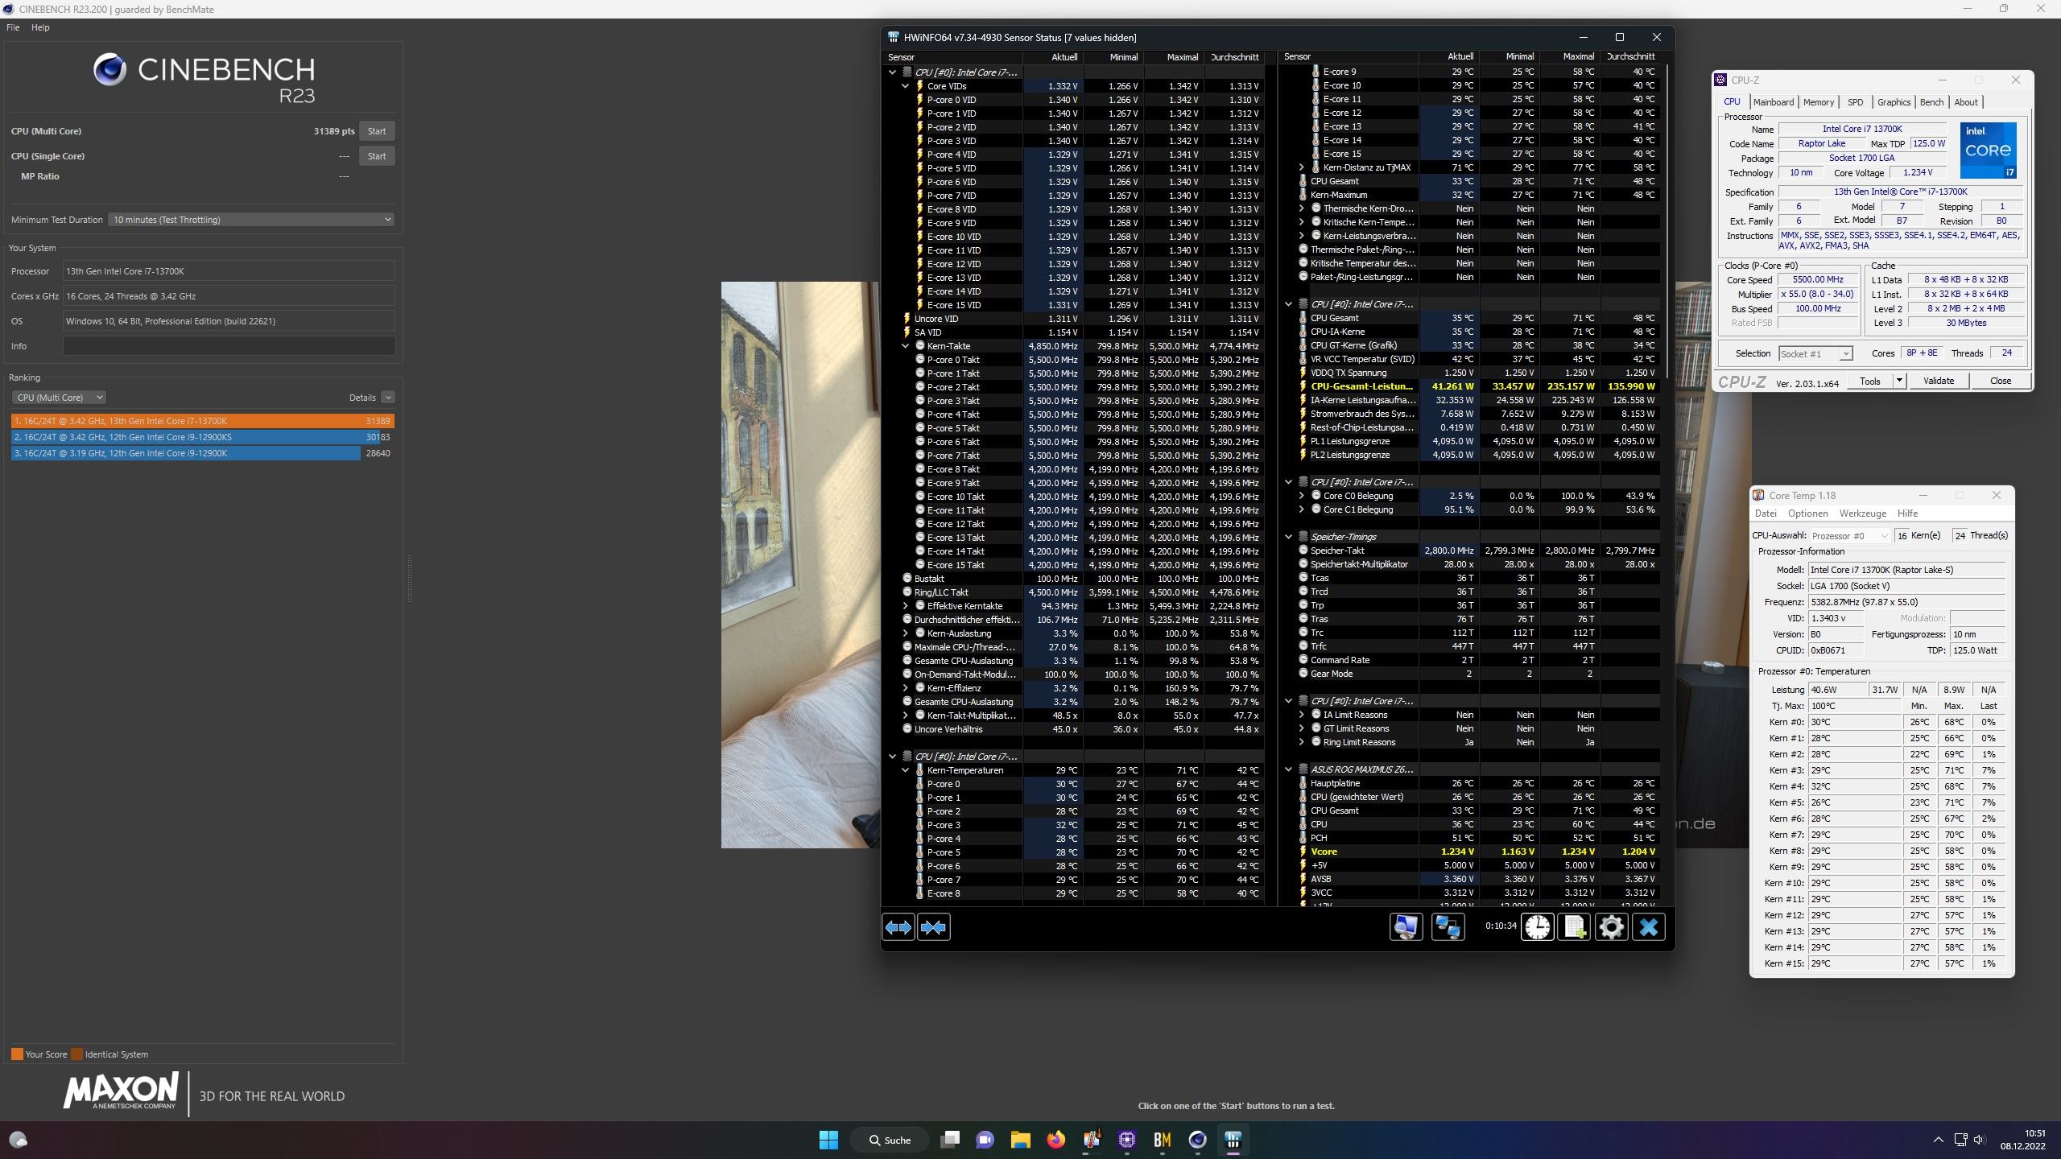Open Task View on the taskbar
The image size is (2061, 1159).
click(x=950, y=1140)
